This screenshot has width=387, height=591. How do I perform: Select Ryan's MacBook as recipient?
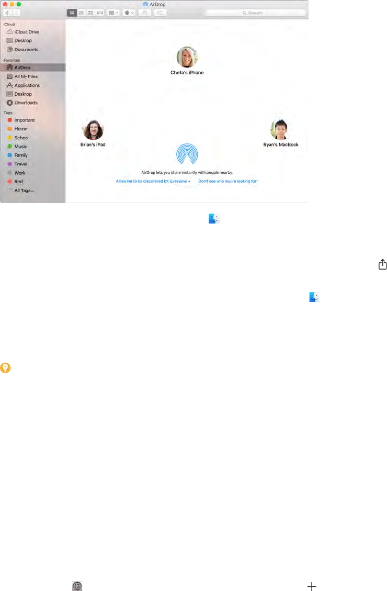coord(281,133)
